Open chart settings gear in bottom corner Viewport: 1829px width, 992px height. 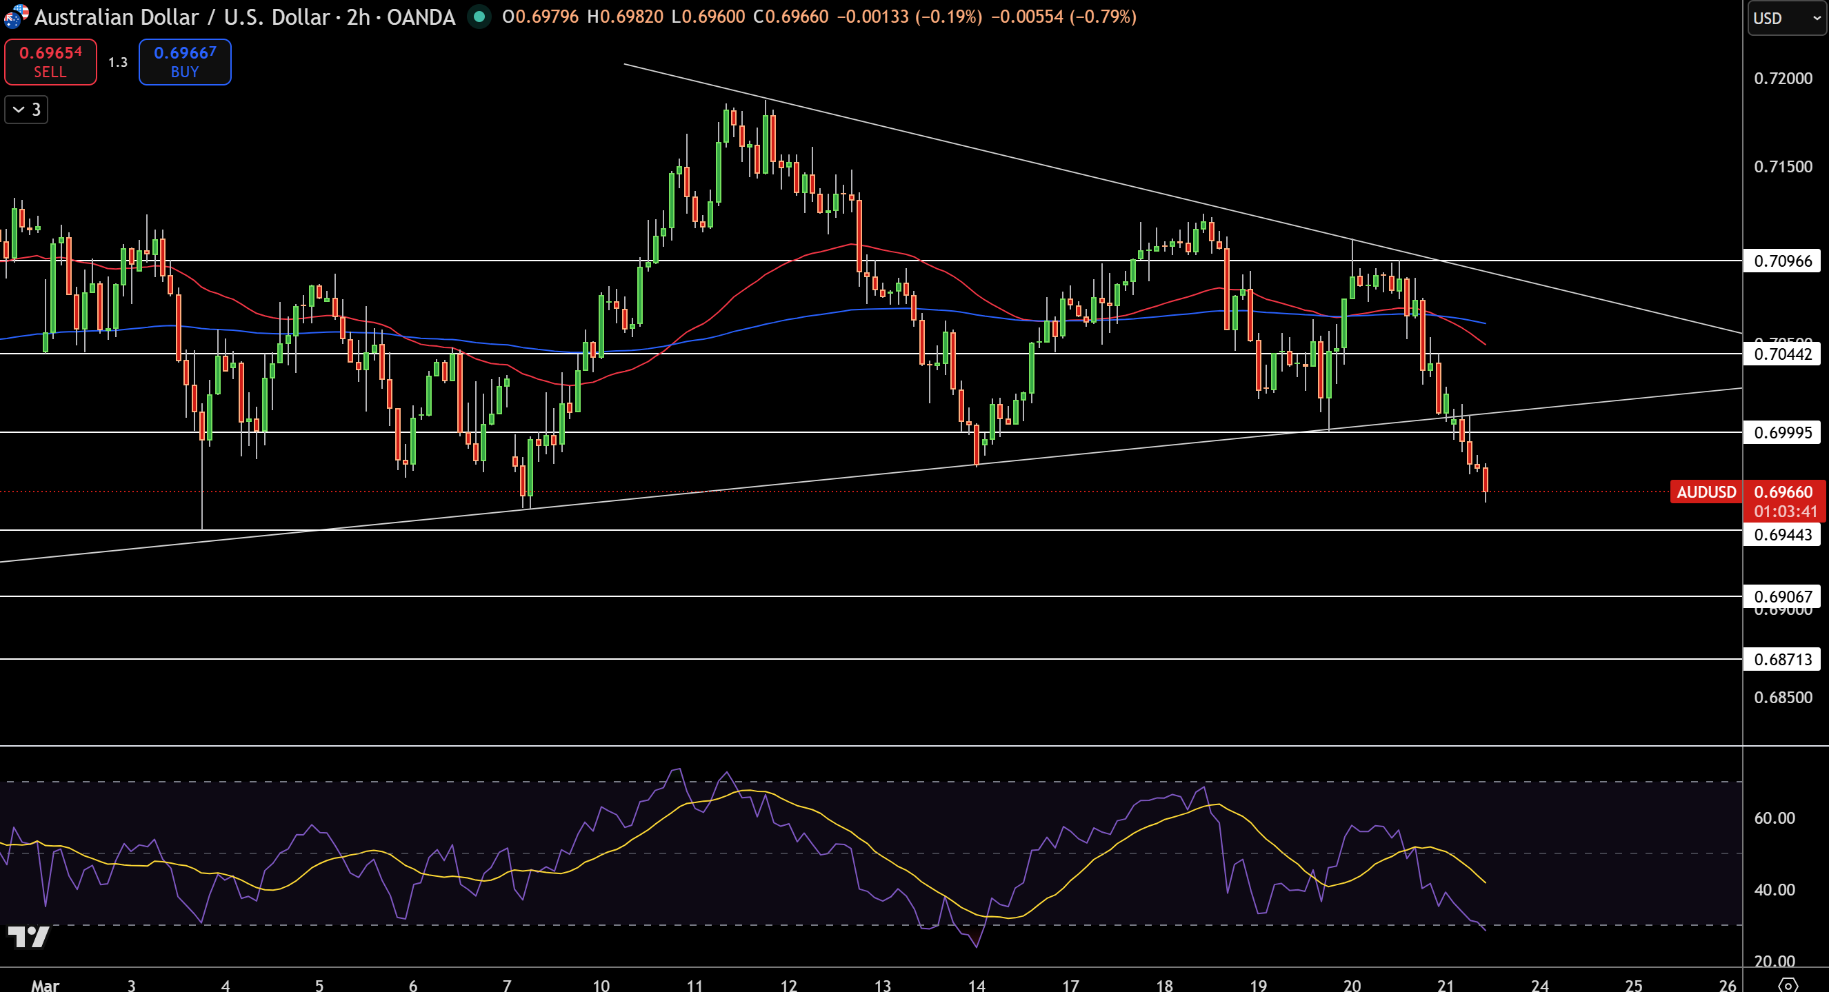[x=1788, y=984]
